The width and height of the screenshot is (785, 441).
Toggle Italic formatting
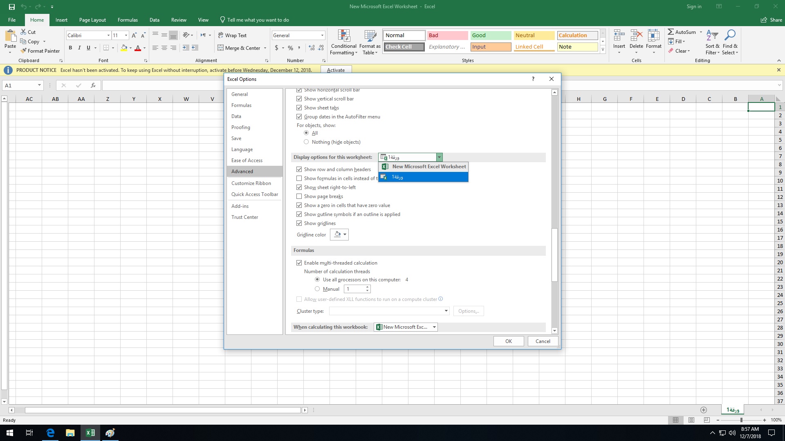(x=79, y=48)
